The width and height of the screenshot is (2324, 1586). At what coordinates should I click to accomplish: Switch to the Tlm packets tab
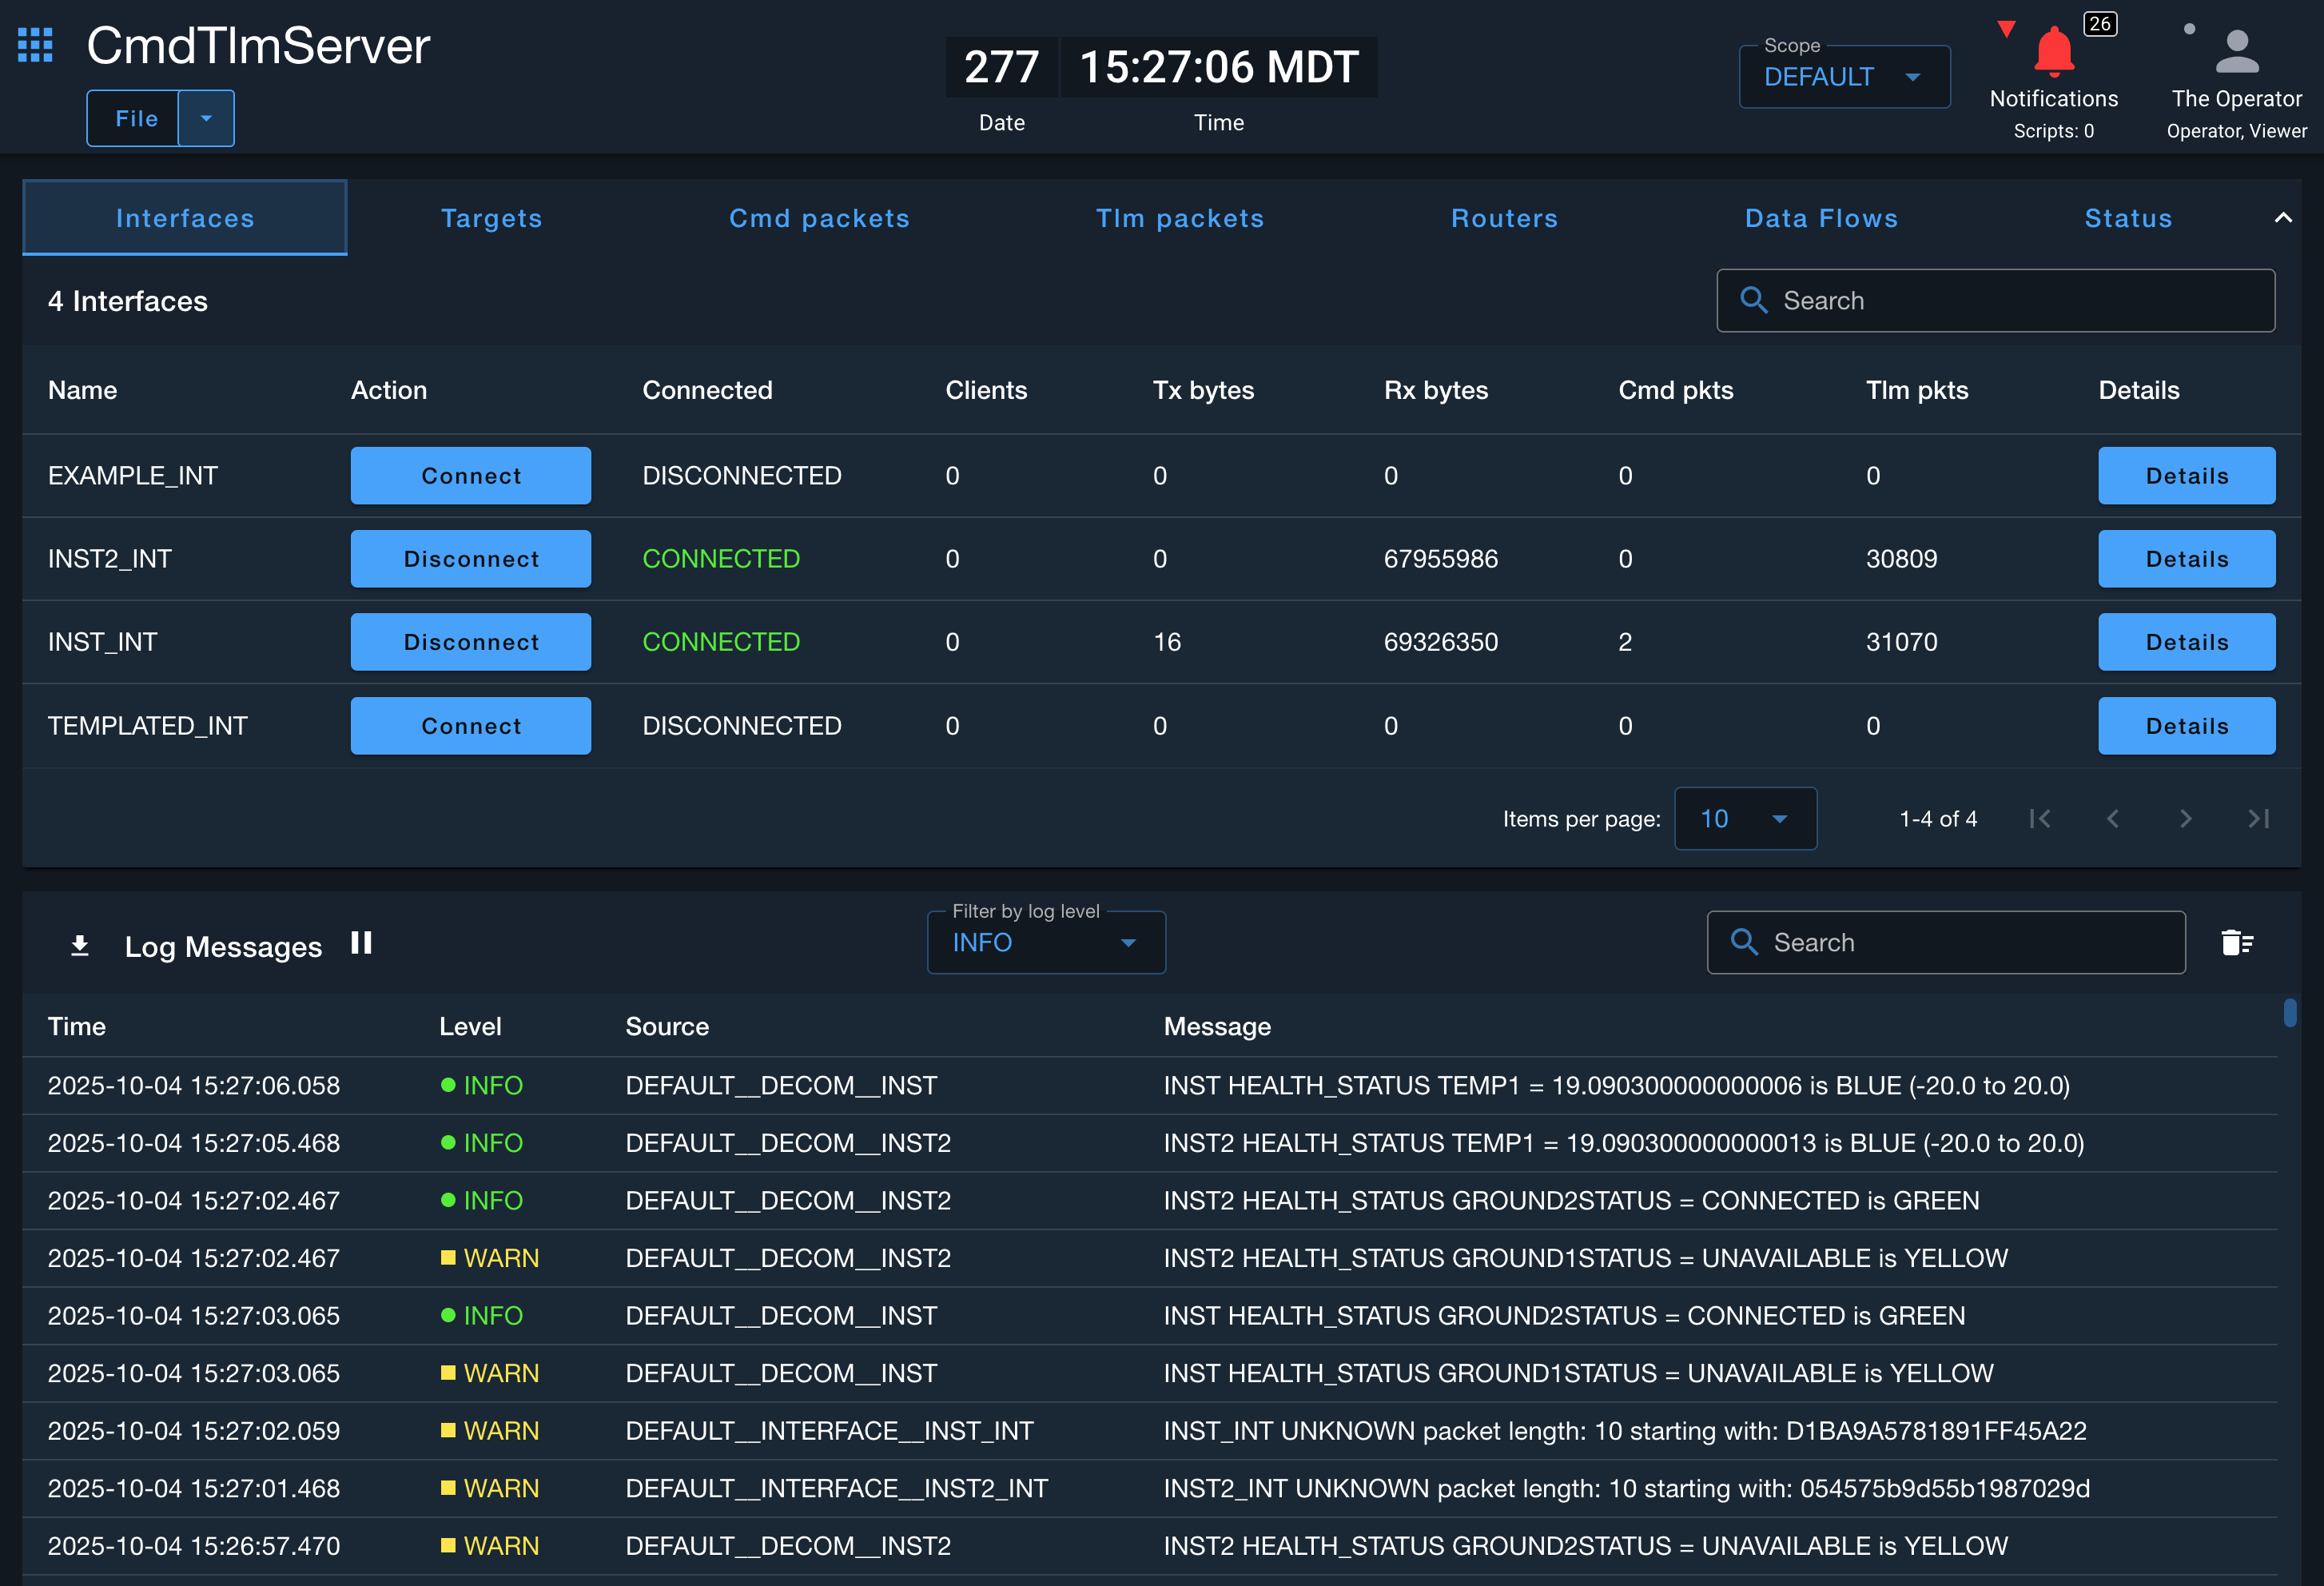[1180, 218]
